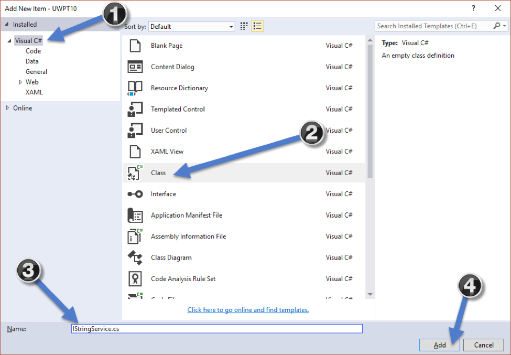Click inside the Name input field

pos(217,328)
